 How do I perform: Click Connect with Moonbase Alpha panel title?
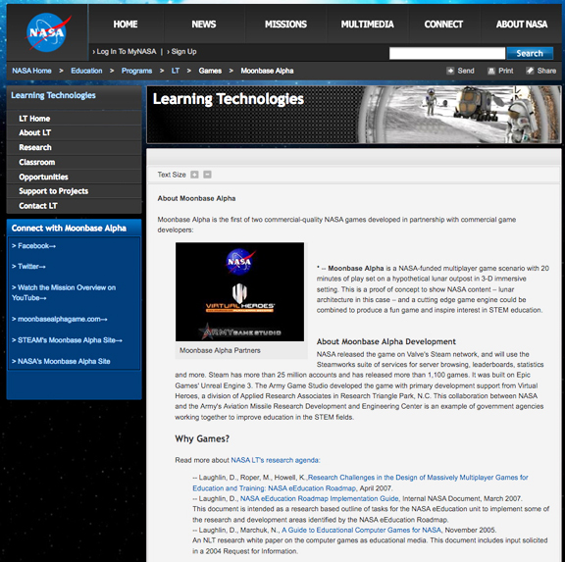(x=69, y=229)
